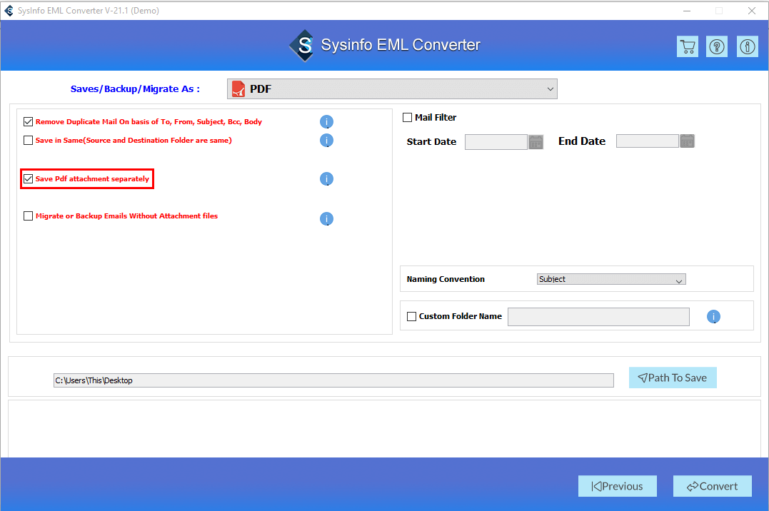Viewport: 769px width, 511px height.
Task: Uncheck Remove Duplicate Mail checkbox
Action: coord(28,121)
